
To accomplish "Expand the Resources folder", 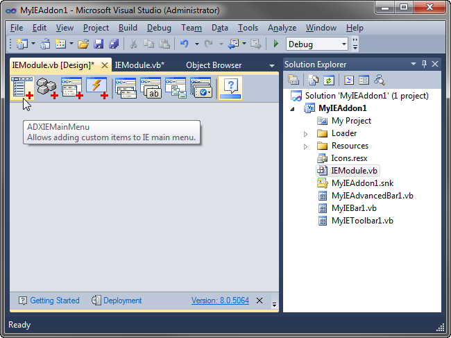I will tap(305, 146).
